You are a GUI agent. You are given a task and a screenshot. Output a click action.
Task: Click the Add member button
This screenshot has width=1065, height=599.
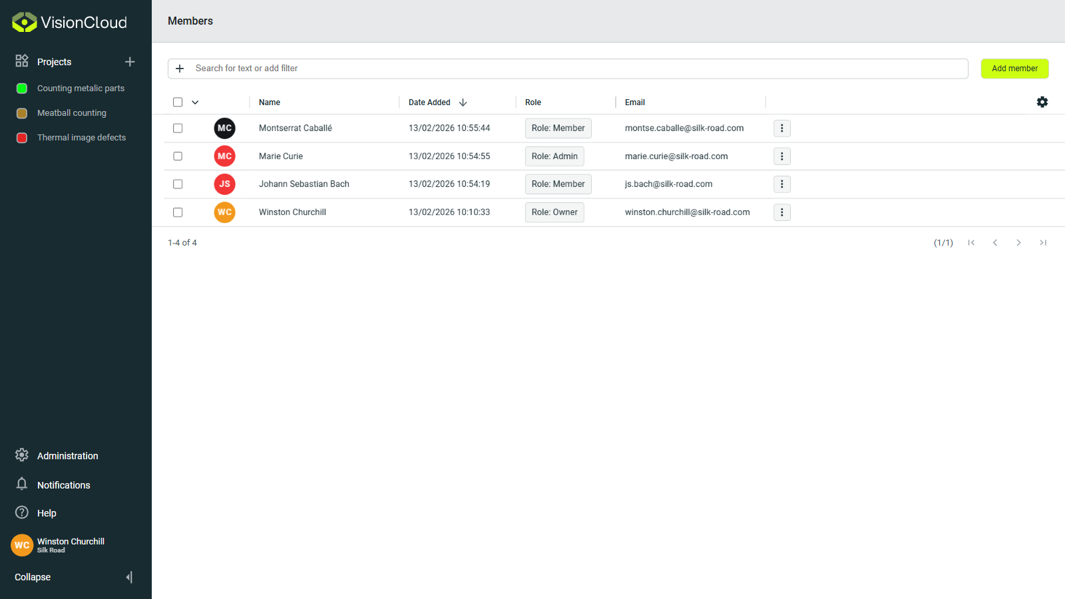pyautogui.click(x=1014, y=69)
